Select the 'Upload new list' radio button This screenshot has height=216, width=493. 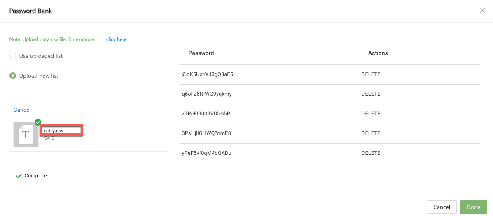tap(13, 76)
